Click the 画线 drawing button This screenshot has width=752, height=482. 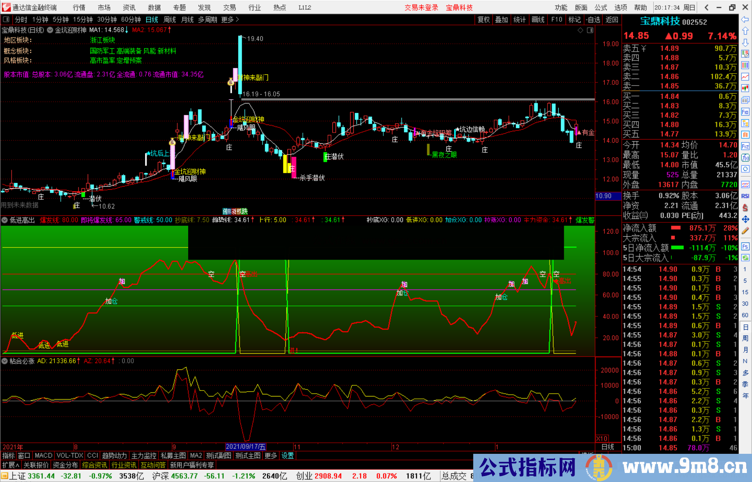(538, 19)
